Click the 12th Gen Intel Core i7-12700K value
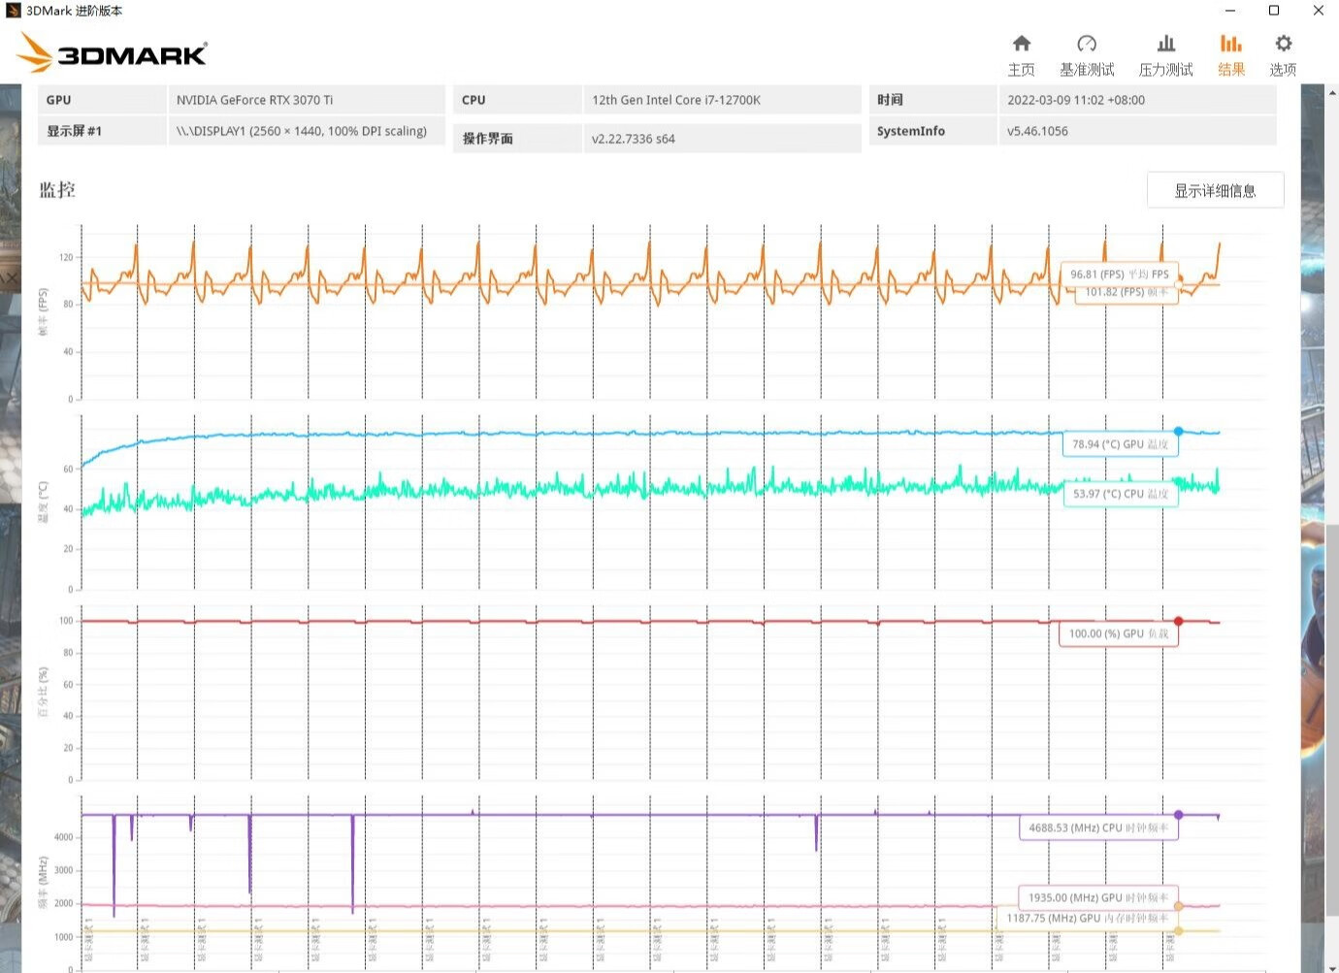 click(x=676, y=100)
